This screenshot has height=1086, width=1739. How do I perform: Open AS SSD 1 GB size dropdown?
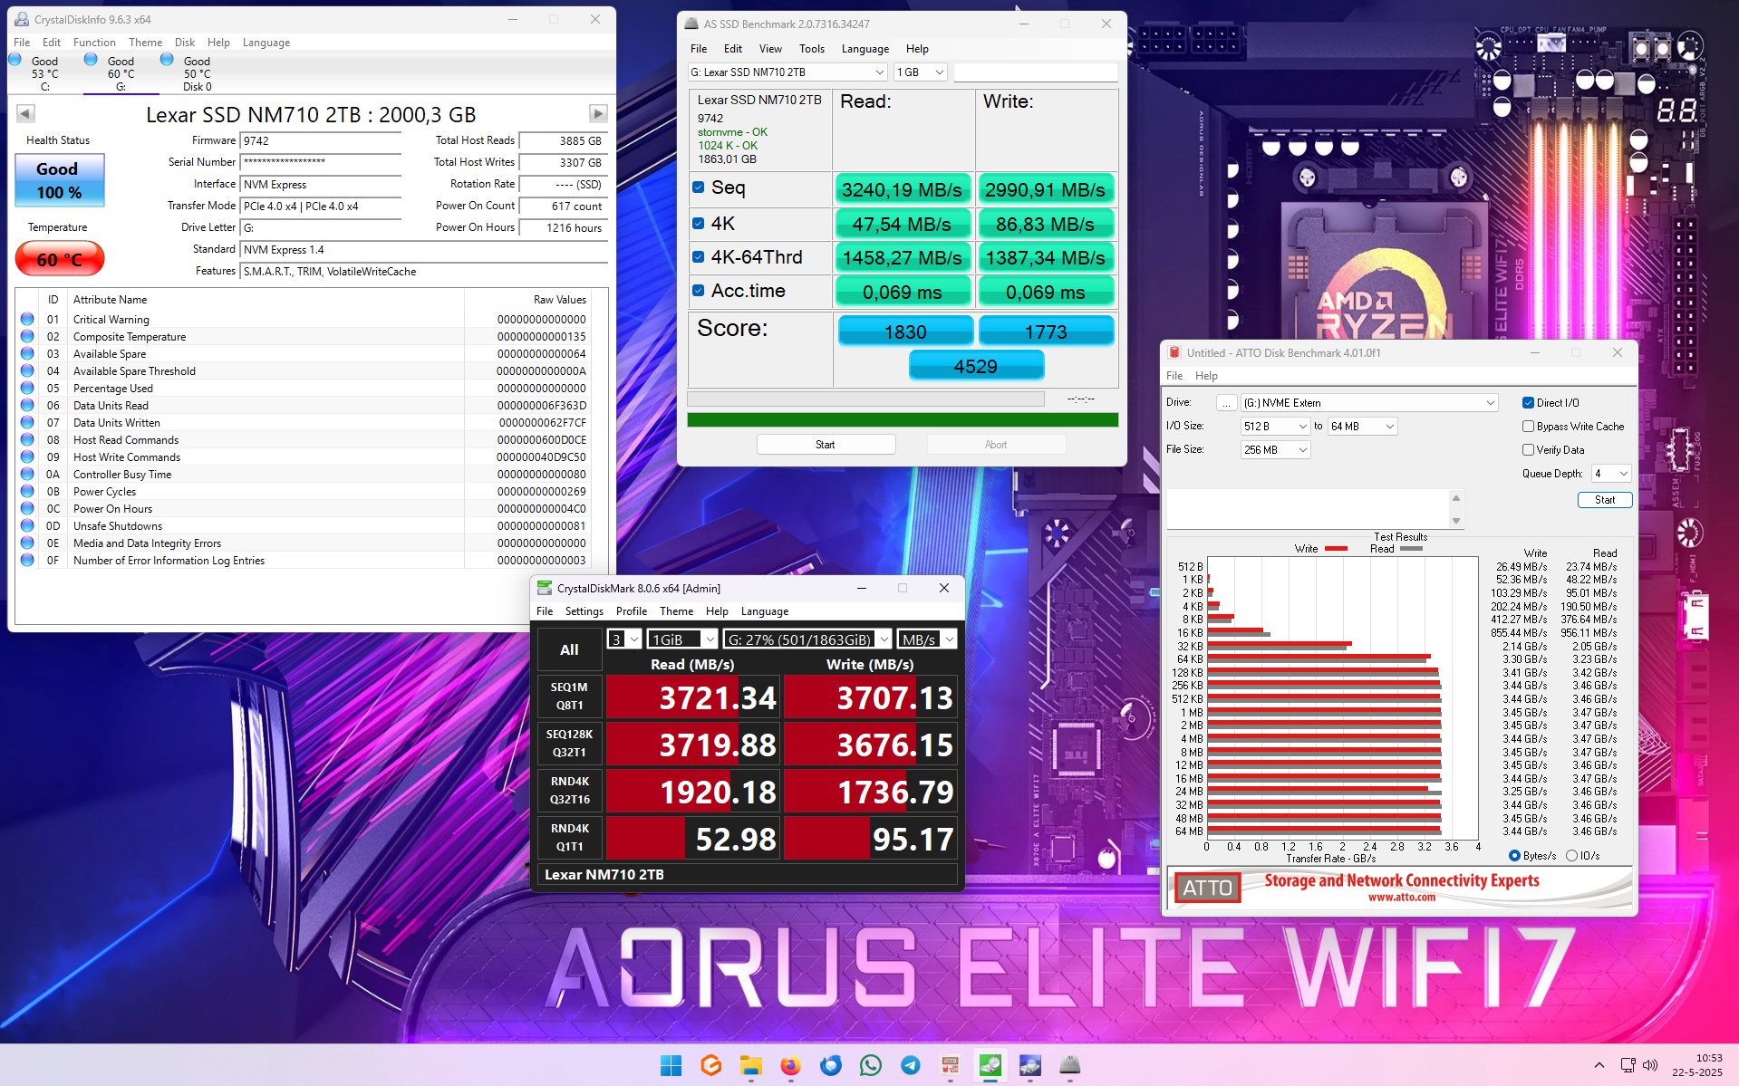920,72
